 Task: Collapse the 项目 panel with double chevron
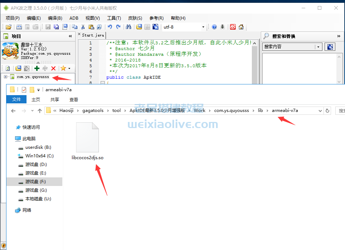click(70, 36)
